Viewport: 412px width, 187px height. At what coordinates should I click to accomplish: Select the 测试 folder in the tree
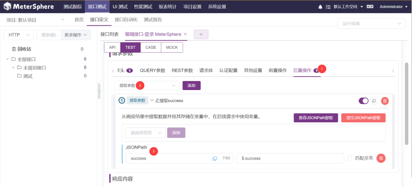click(x=28, y=76)
